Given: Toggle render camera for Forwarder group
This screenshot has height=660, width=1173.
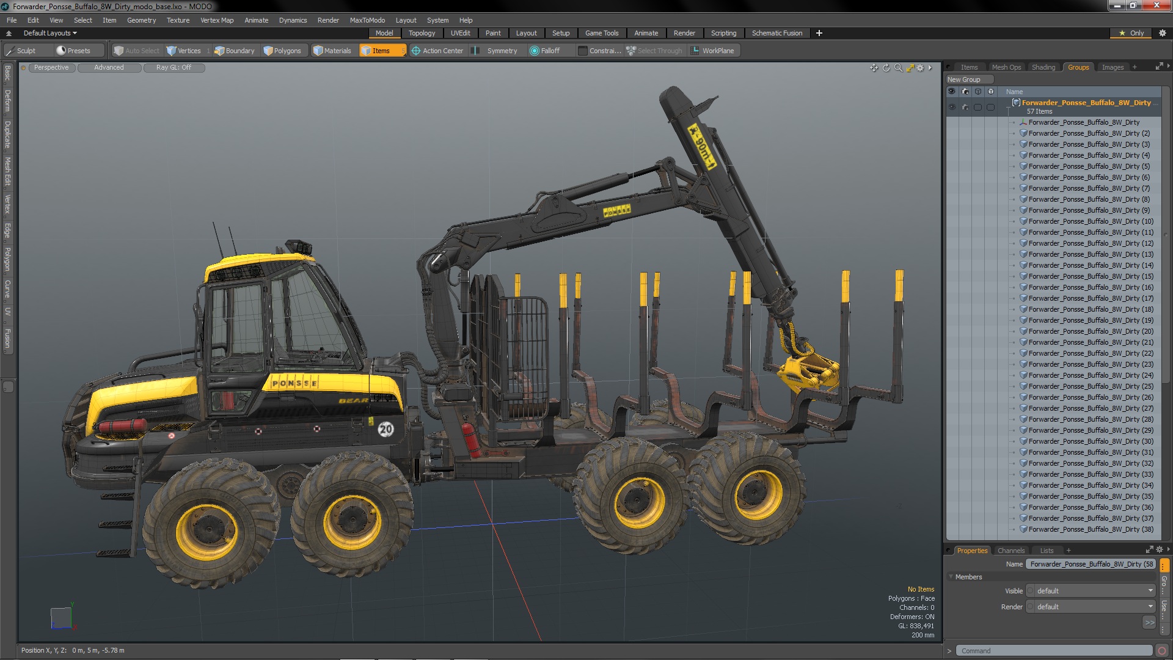Looking at the screenshot, I should coord(965,107).
